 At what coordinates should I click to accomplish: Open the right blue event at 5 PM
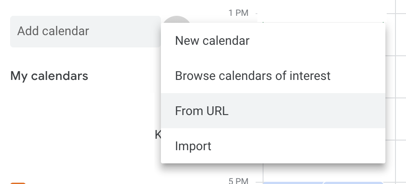[353, 182]
